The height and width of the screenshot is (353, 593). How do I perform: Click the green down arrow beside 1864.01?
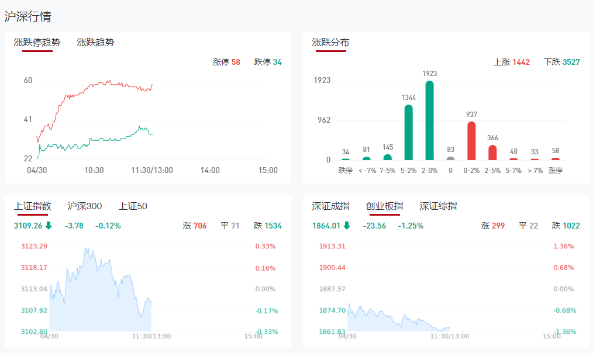(x=347, y=226)
